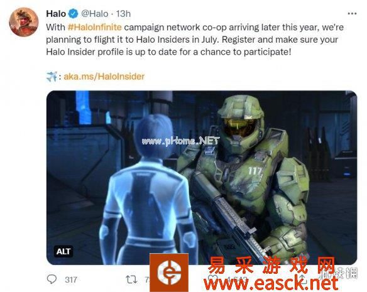Click the blue verified badge next to Halo
The height and width of the screenshot is (292, 367).
click(74, 14)
